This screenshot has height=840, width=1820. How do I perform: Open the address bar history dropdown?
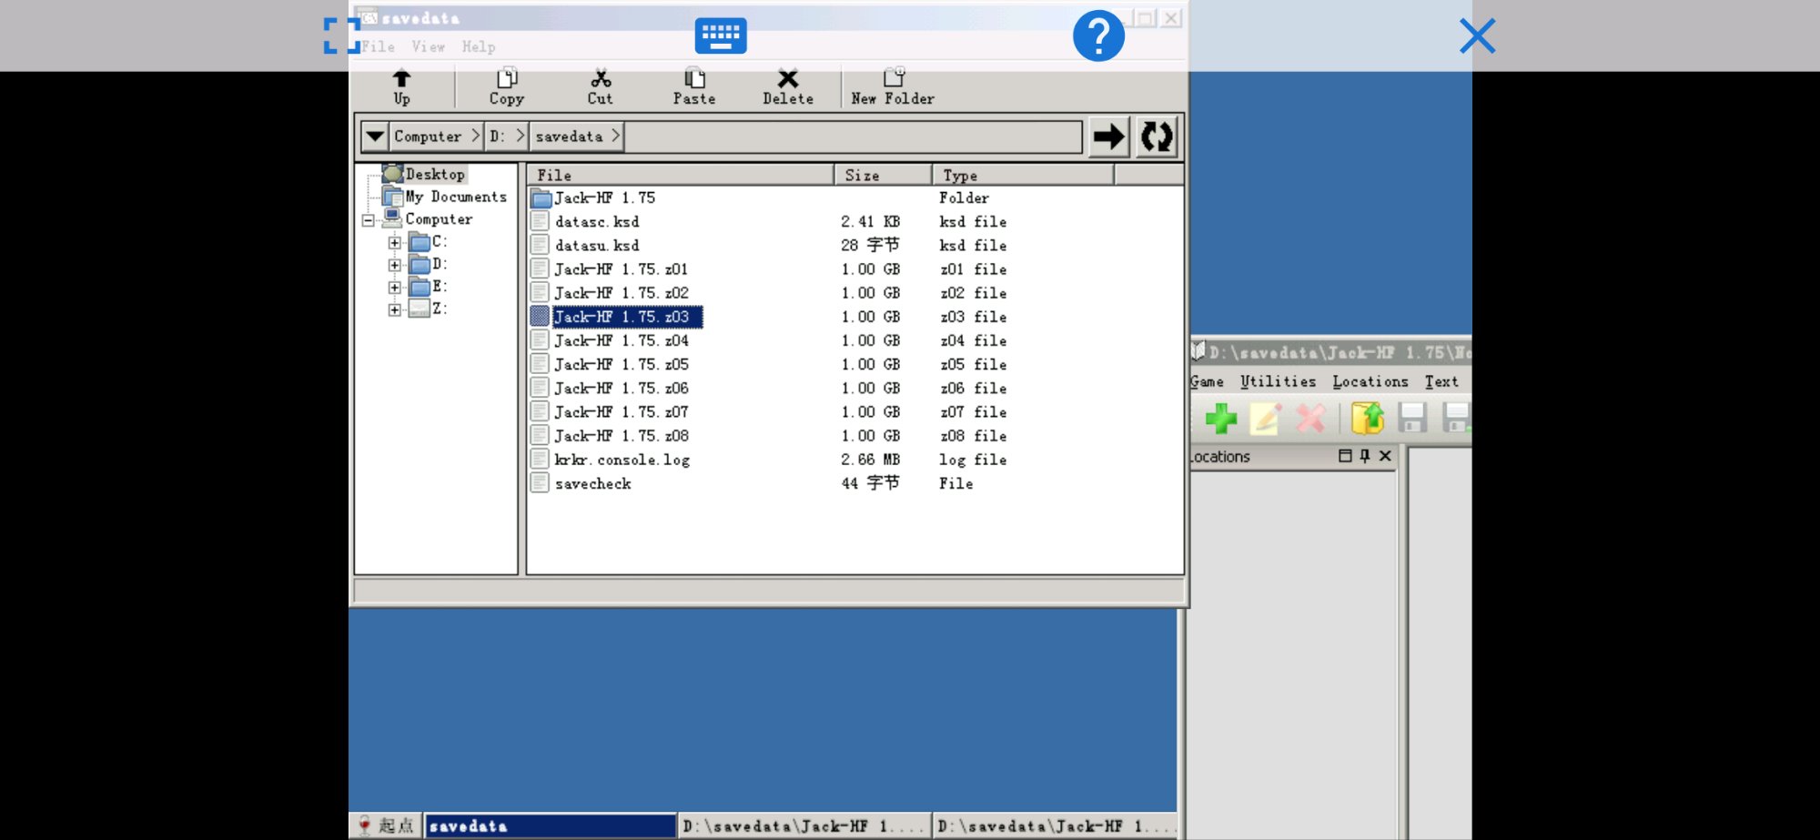374,137
